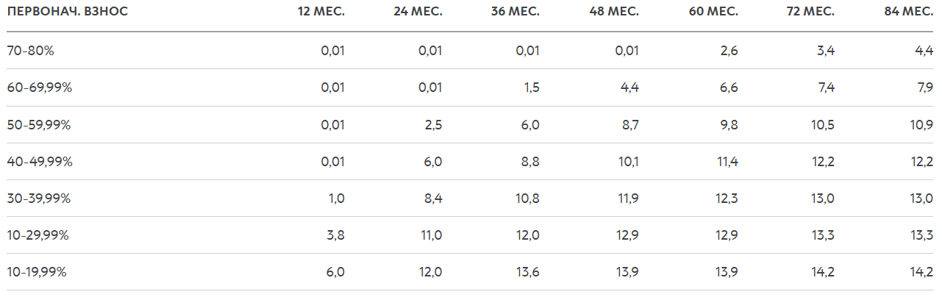Click the 50-59,99% row label

[x=39, y=124]
